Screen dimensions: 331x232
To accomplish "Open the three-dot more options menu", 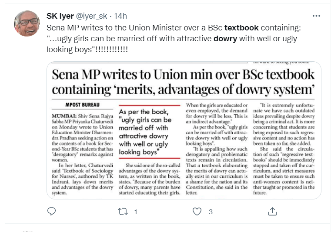I will tap(316, 16).
